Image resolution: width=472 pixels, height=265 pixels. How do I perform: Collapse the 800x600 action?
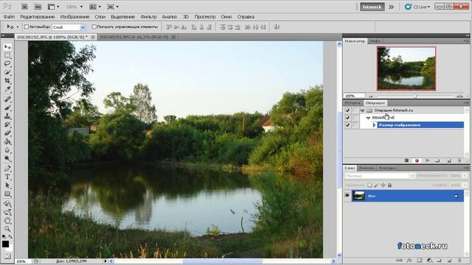click(x=368, y=118)
